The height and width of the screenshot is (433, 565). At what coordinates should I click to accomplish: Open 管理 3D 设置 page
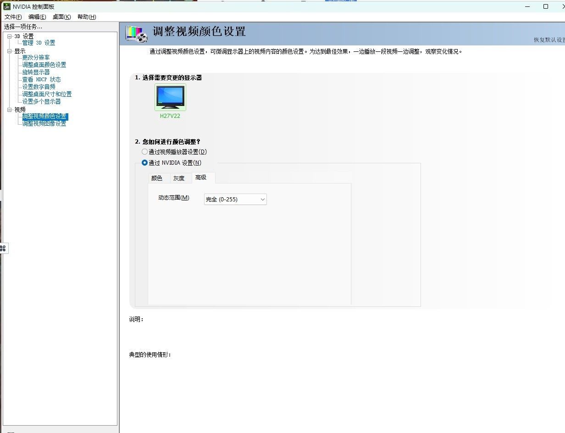pos(39,43)
